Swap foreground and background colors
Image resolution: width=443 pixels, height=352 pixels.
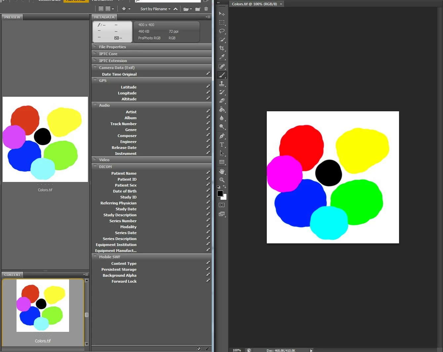[x=224, y=187]
